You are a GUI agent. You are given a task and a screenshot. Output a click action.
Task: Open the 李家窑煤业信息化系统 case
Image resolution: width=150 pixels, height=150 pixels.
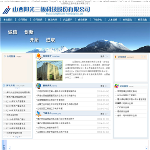pyautogui.click(x=127, y=91)
